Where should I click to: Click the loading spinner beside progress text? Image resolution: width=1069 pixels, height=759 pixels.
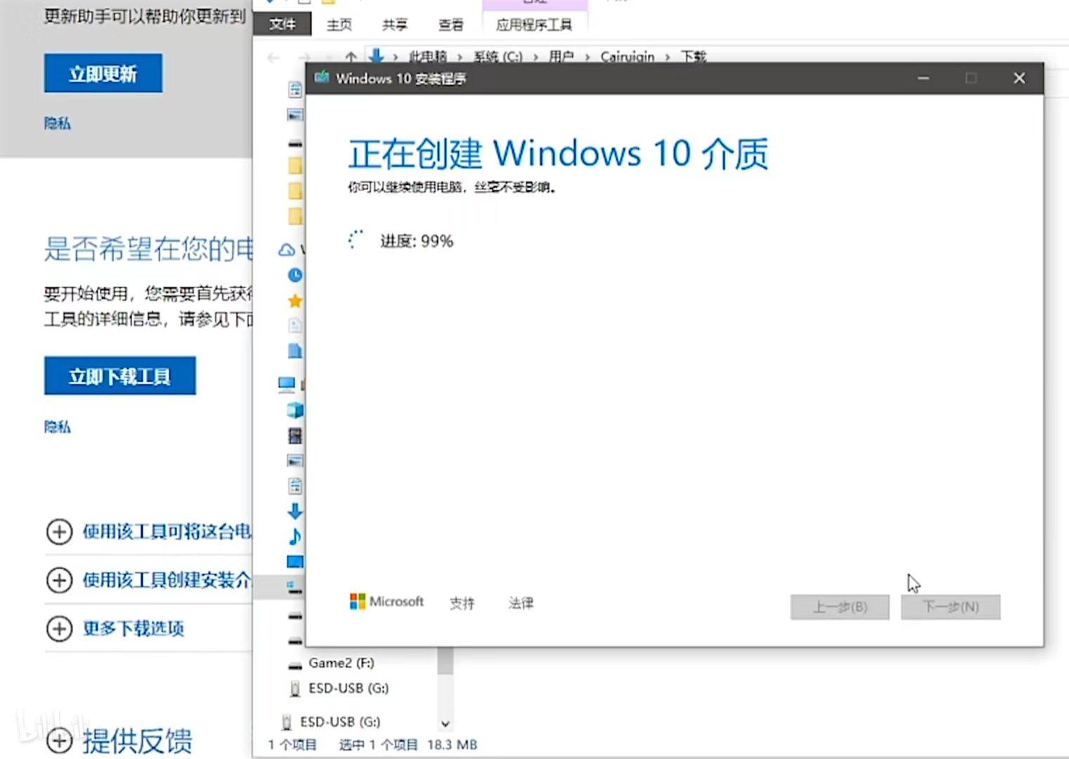click(356, 240)
